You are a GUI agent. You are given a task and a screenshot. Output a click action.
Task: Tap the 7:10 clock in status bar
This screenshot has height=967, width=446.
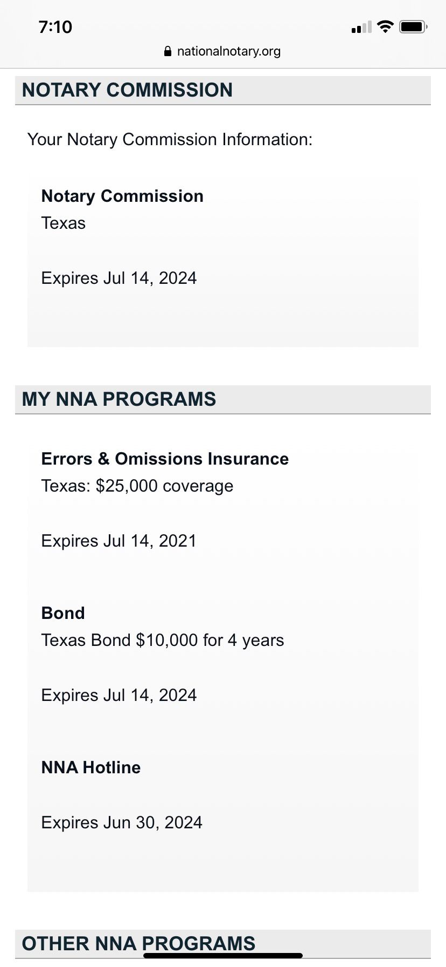(55, 27)
